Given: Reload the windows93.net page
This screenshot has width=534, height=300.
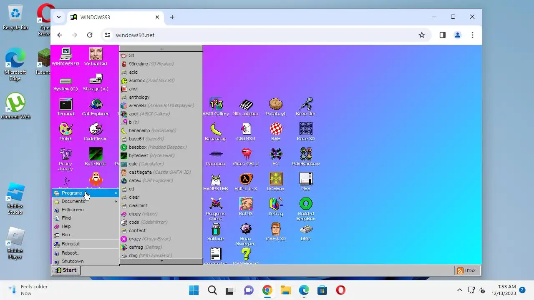Looking at the screenshot, I should (x=90, y=35).
